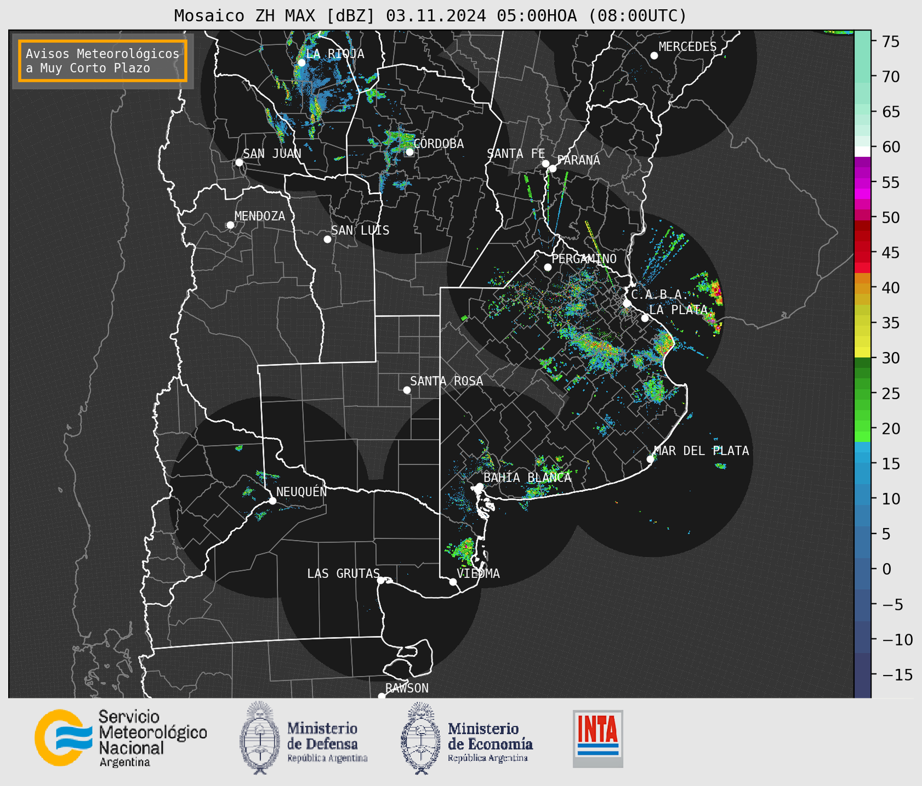Image resolution: width=922 pixels, height=786 pixels.
Task: Click the 60 dBZ white band on colorbar
Action: tap(862, 151)
